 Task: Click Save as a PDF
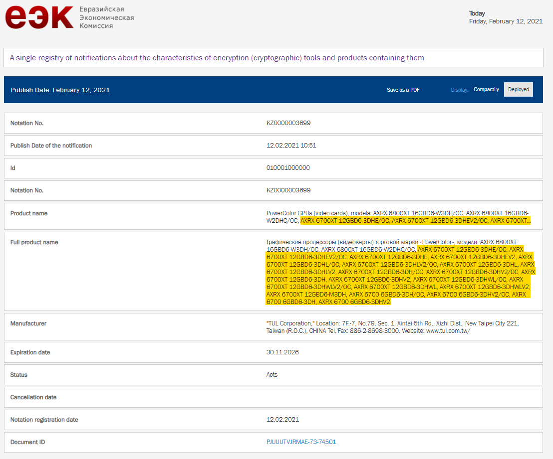(x=403, y=90)
